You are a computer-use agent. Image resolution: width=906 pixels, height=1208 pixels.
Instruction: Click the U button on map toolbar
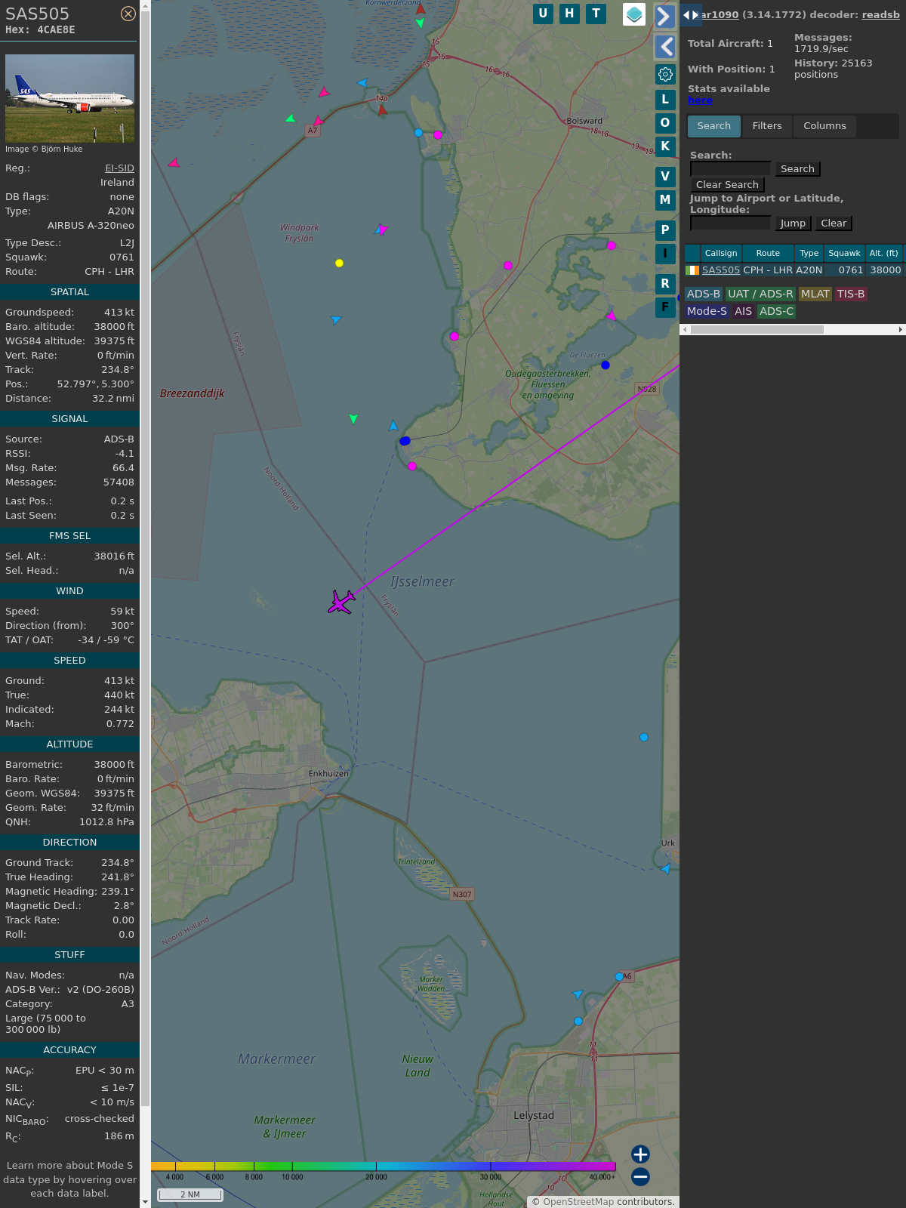click(543, 14)
